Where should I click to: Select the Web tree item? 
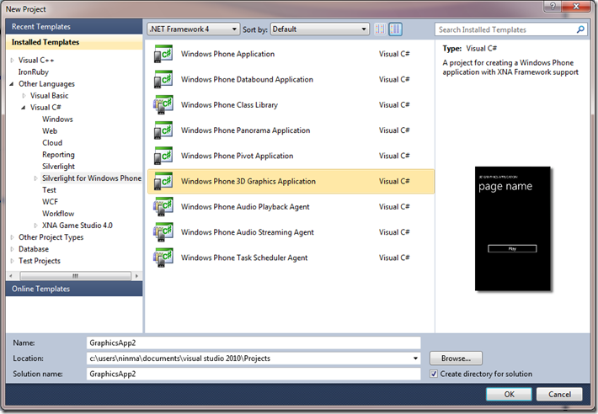tap(50, 131)
